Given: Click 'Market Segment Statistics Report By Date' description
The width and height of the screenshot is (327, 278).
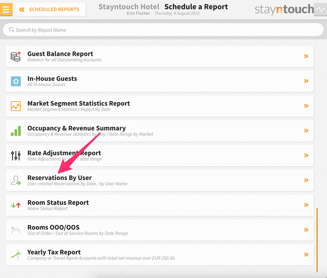Looking at the screenshot, I should tap(69, 109).
